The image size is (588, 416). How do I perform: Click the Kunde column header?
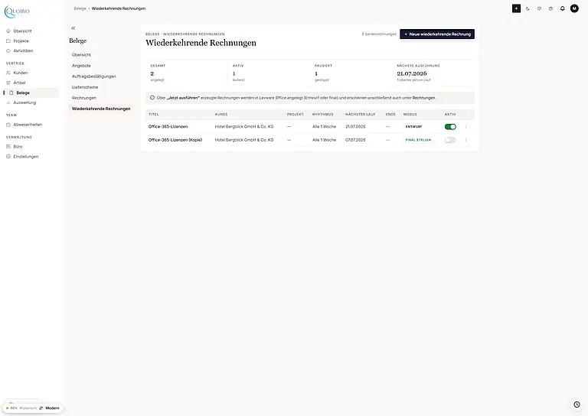click(221, 115)
